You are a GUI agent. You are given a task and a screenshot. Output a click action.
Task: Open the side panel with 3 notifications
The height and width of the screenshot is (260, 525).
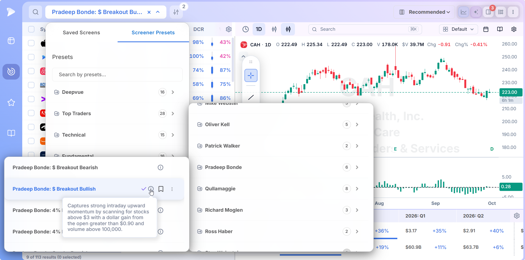click(x=488, y=12)
